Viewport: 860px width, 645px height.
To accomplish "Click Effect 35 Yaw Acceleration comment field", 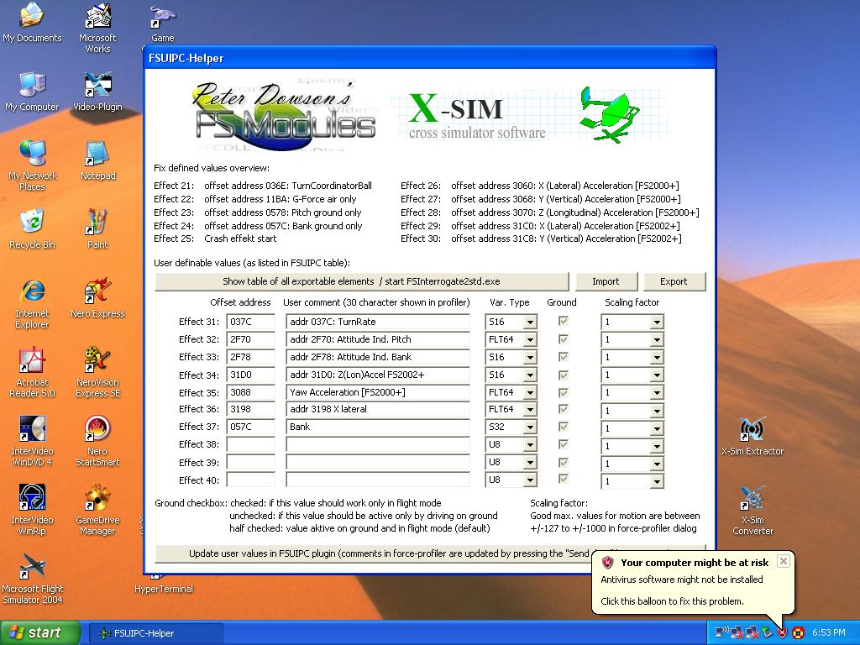I will tap(377, 393).
